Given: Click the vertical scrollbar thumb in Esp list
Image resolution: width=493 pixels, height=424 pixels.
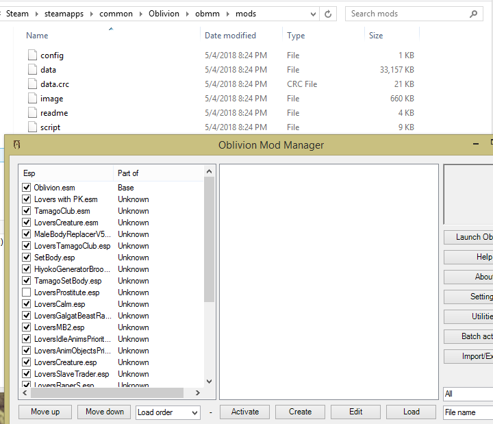Looking at the screenshot, I should 209,239.
